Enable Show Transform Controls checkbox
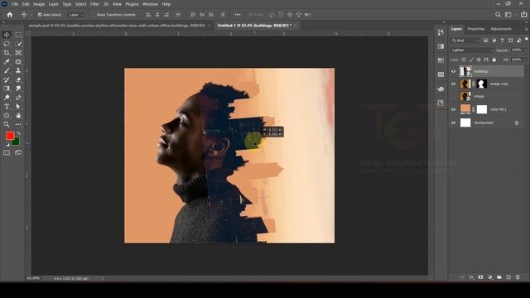The height and width of the screenshot is (298, 530). [94, 15]
